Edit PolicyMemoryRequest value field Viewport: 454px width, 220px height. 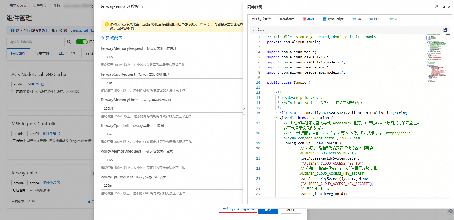tap(172, 160)
